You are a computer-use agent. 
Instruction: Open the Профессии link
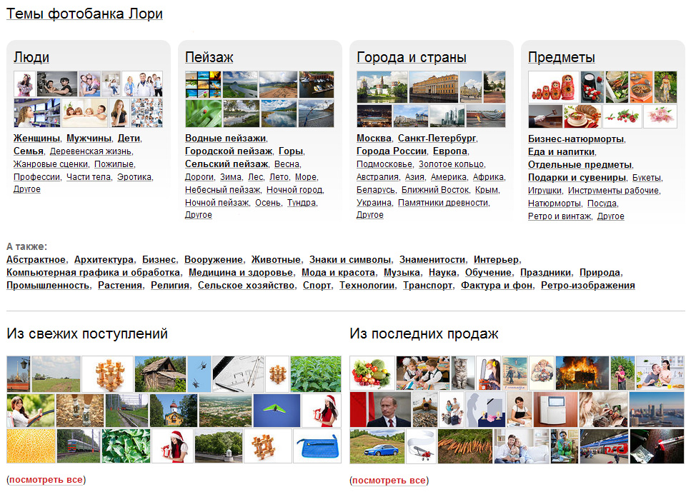36,176
